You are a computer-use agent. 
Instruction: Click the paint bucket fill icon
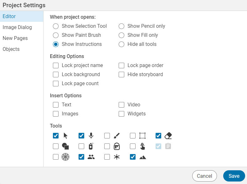[117, 146]
